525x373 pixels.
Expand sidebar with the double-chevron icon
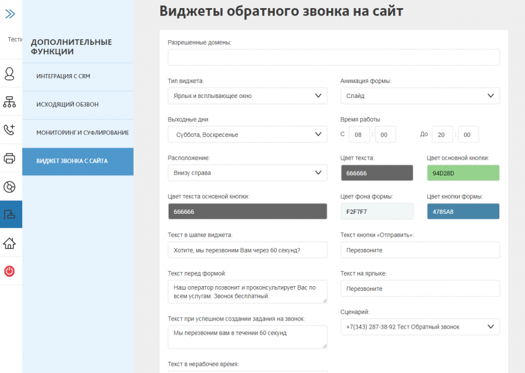click(x=10, y=15)
